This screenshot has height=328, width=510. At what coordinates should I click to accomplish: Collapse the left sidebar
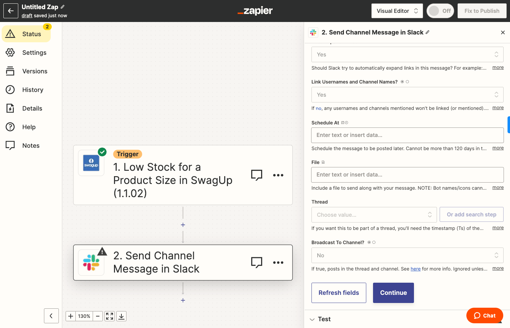click(51, 316)
